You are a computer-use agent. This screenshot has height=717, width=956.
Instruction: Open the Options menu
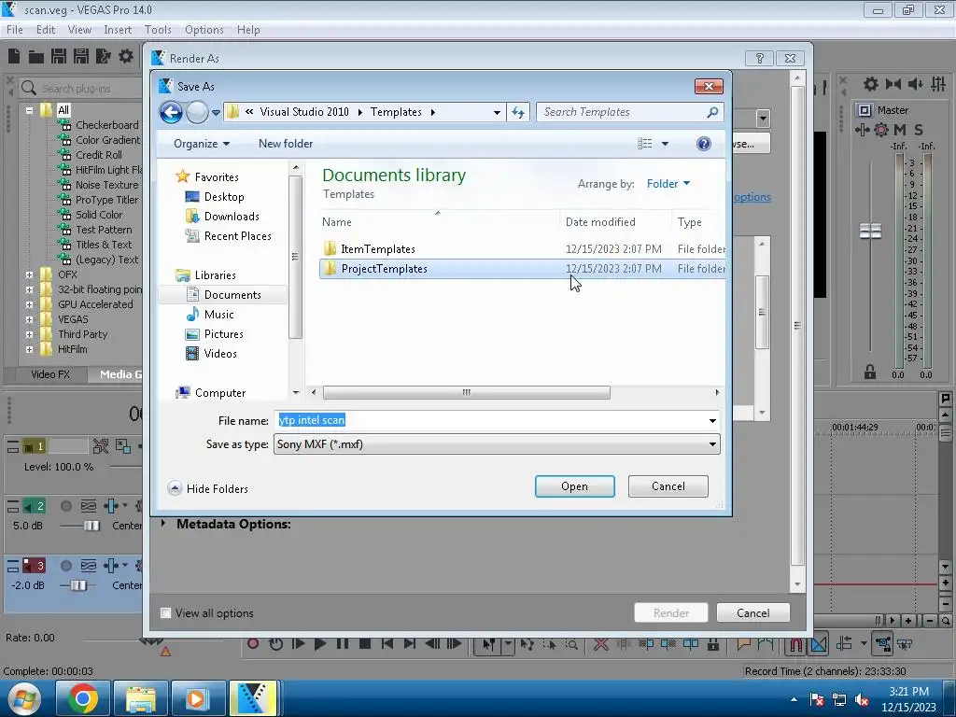click(204, 29)
